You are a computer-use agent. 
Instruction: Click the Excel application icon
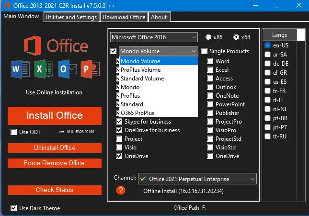tap(43, 69)
